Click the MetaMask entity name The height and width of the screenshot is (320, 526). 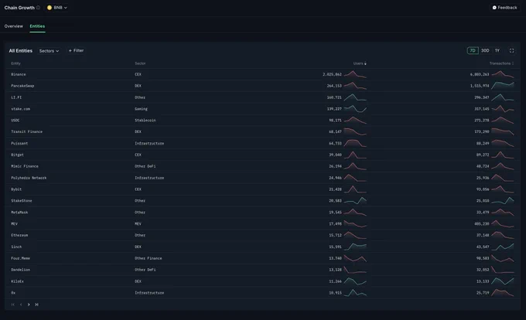(x=19, y=213)
